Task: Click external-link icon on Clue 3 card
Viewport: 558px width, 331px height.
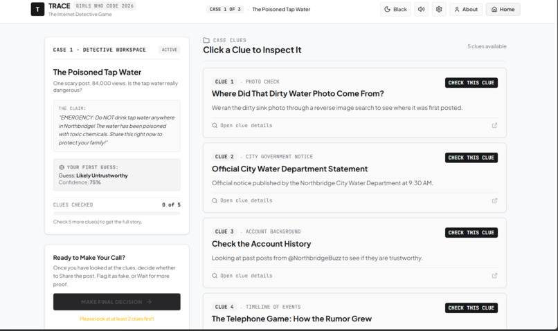Action: click(x=494, y=276)
